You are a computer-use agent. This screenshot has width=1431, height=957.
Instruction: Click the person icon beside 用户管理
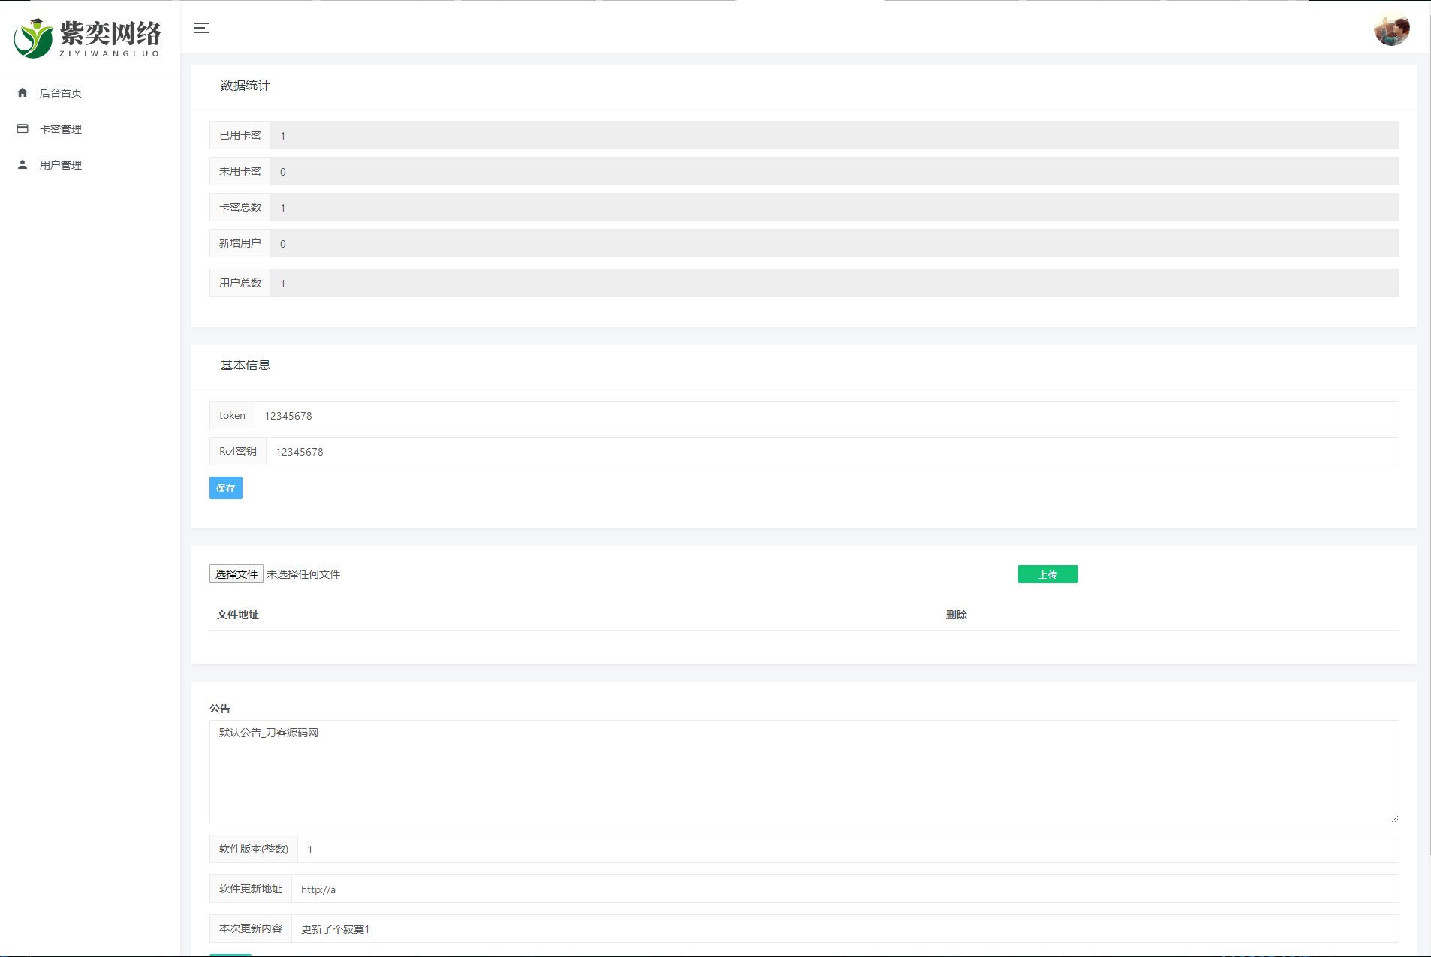(x=23, y=164)
